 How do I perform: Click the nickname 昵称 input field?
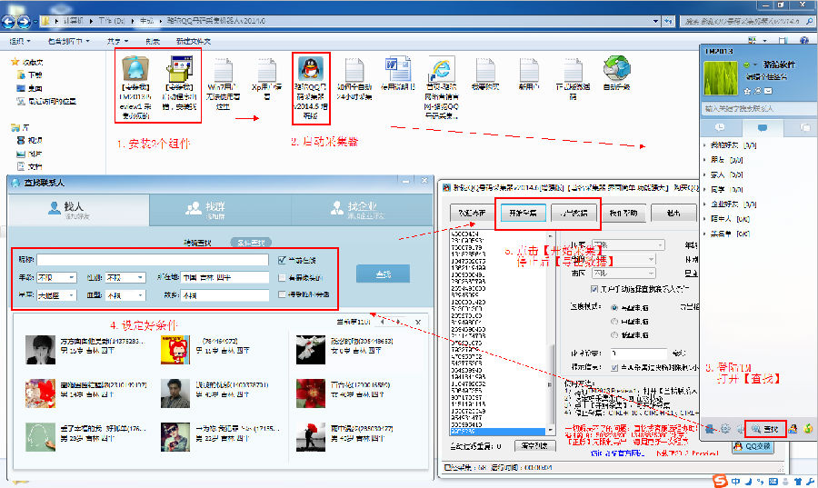coord(153,260)
